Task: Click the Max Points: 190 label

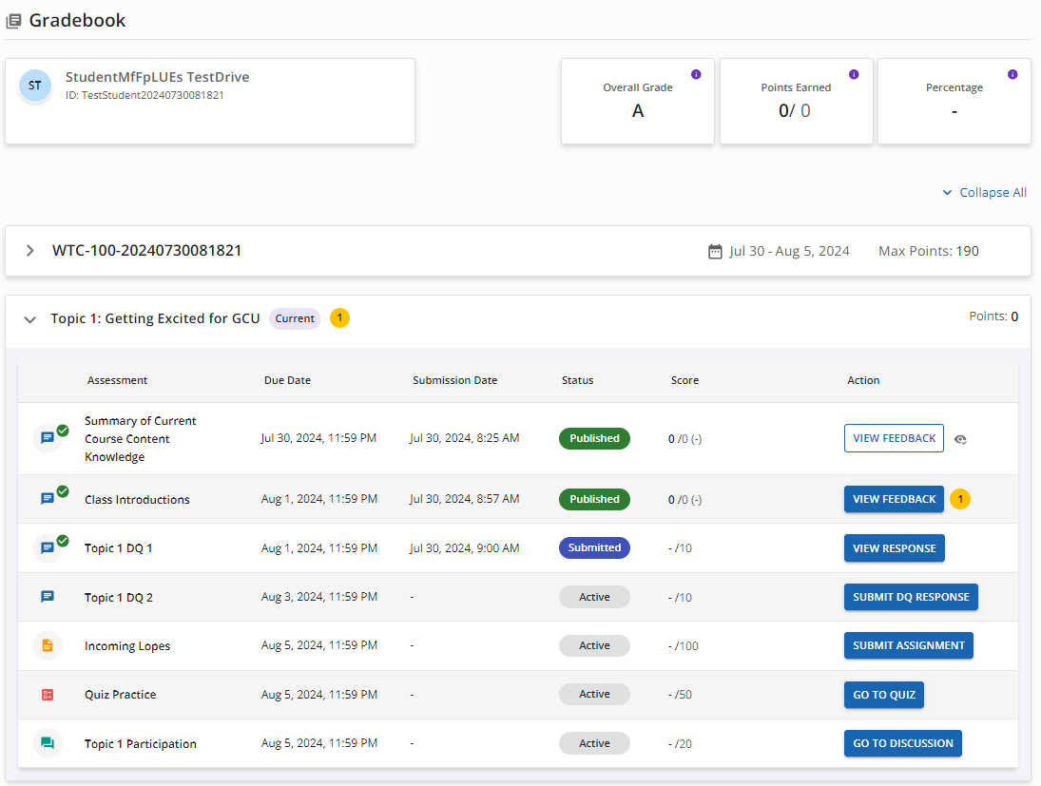Action: point(928,251)
